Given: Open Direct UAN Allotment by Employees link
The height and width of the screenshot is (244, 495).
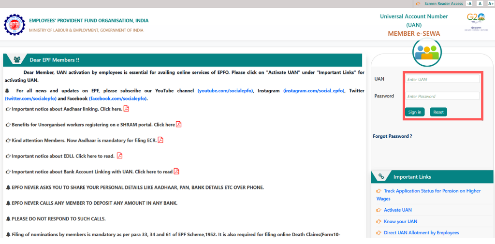Looking at the screenshot, I should [x=422, y=232].
